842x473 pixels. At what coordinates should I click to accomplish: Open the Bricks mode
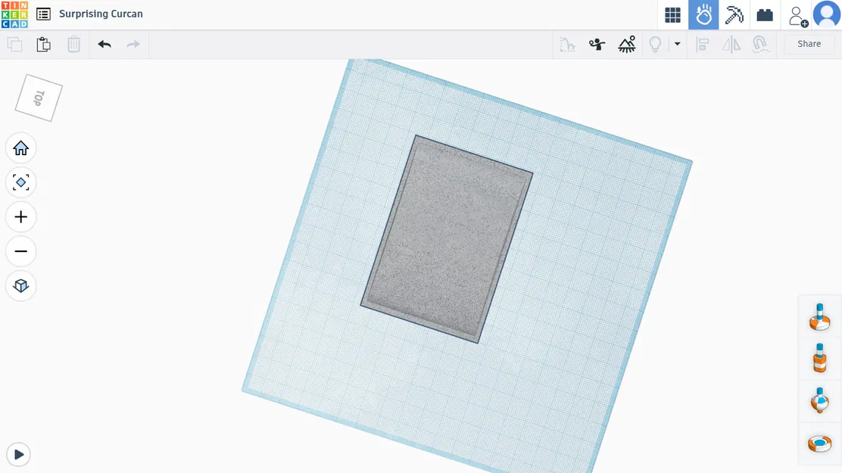tap(765, 15)
